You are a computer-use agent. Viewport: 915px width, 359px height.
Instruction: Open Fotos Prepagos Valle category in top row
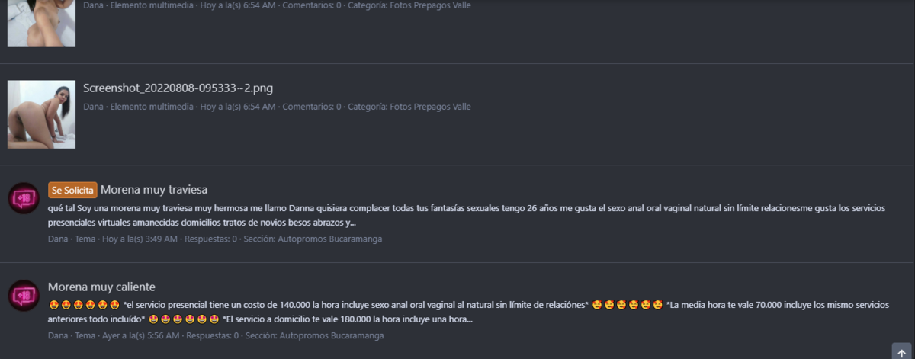pyautogui.click(x=430, y=5)
